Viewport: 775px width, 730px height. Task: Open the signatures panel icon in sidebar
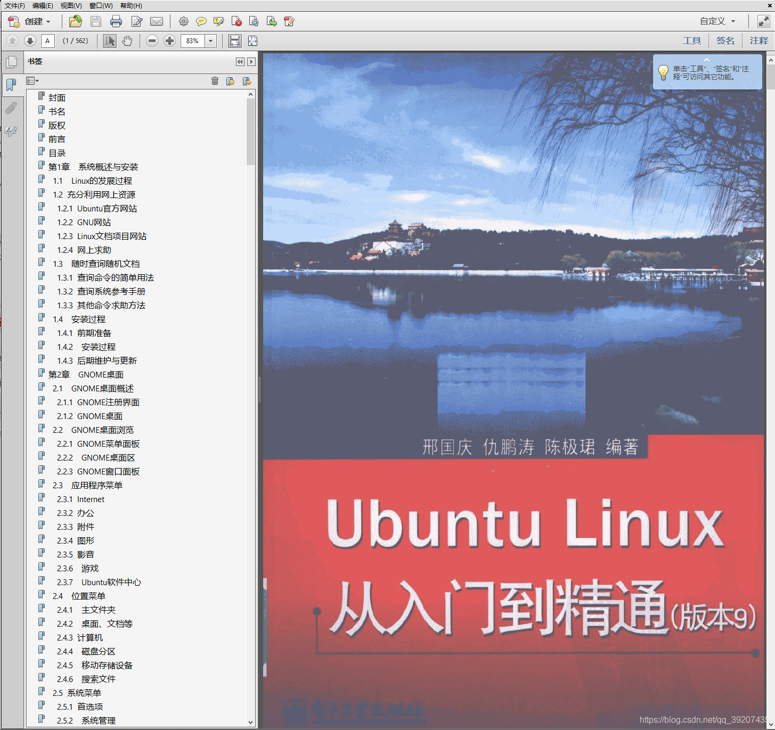point(11,131)
